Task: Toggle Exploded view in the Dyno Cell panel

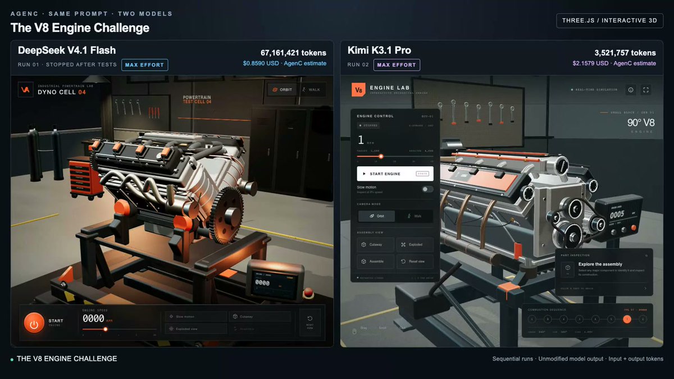Action: coord(196,329)
